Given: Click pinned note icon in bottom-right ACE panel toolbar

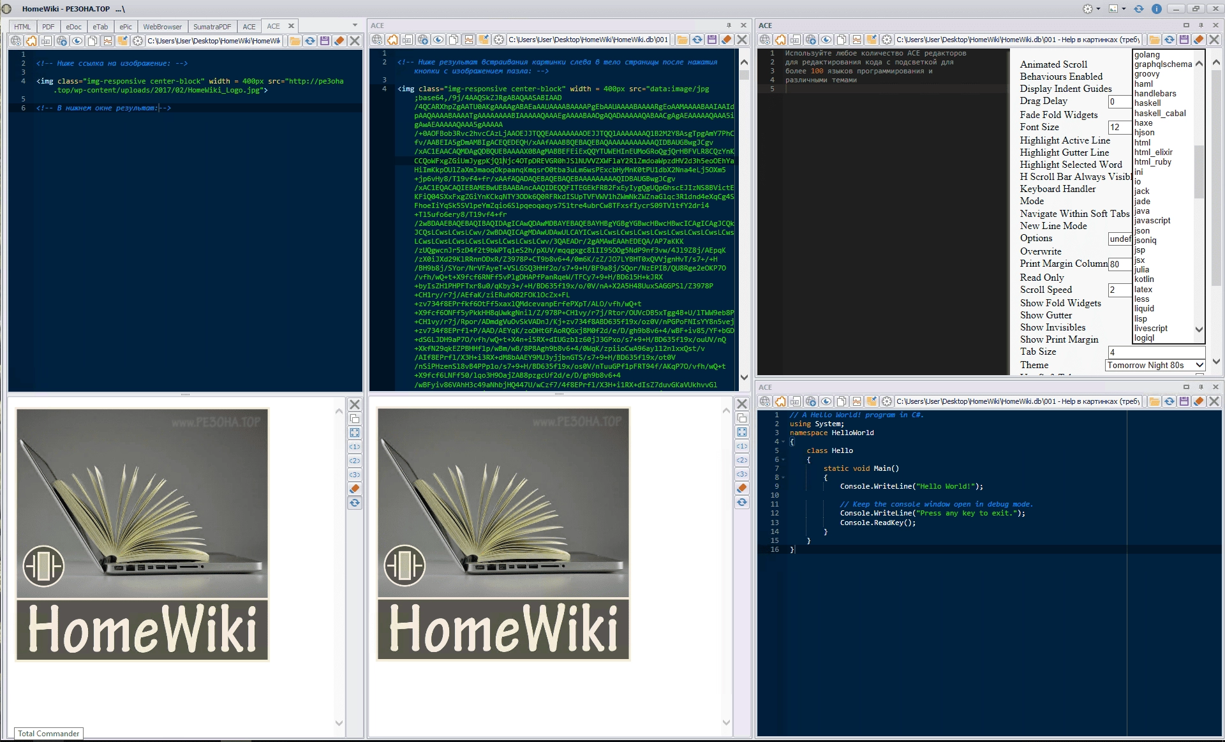Looking at the screenshot, I should point(872,401).
